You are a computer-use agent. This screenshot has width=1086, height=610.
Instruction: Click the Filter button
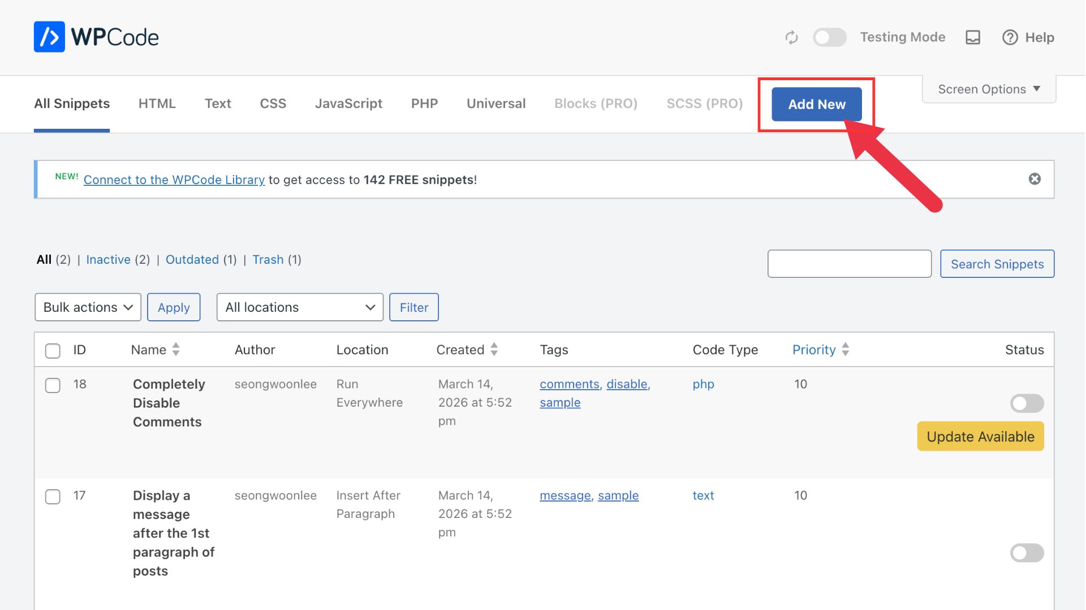click(x=414, y=307)
